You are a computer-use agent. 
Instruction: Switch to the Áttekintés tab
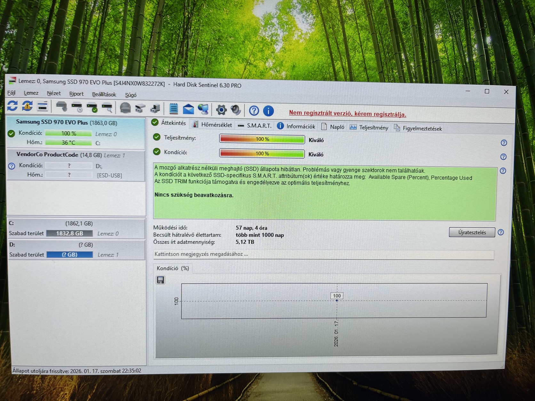169,123
